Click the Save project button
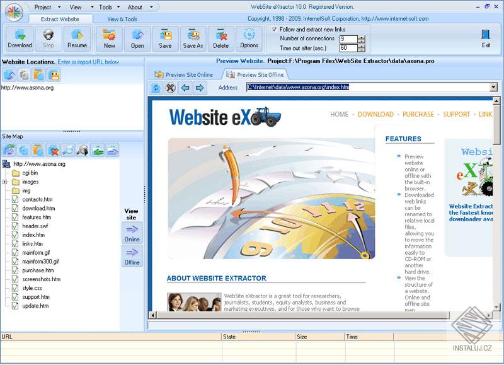Viewport: 504px width, 365px height. click(x=165, y=38)
